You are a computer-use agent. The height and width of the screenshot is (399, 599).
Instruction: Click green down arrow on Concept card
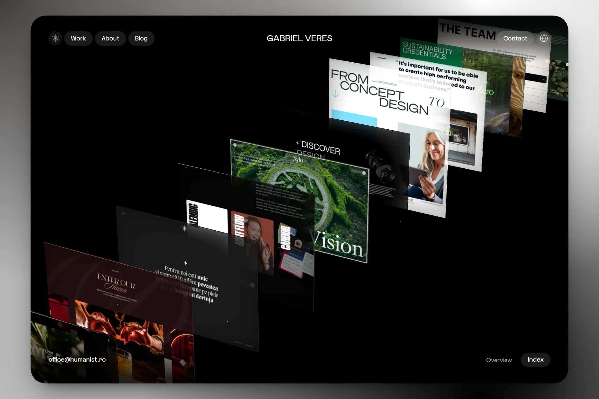point(335,94)
